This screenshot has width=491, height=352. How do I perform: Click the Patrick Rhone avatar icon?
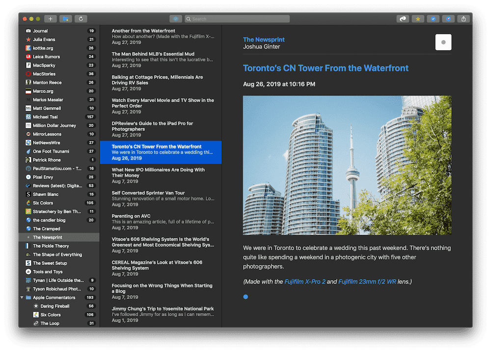[x=28, y=160]
